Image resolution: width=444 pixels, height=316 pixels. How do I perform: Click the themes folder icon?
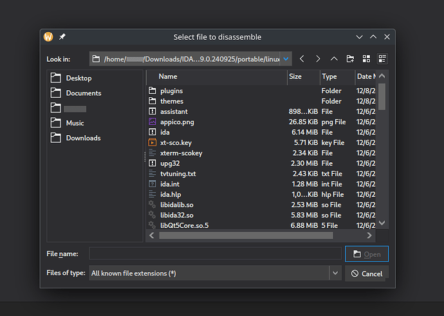click(x=153, y=101)
